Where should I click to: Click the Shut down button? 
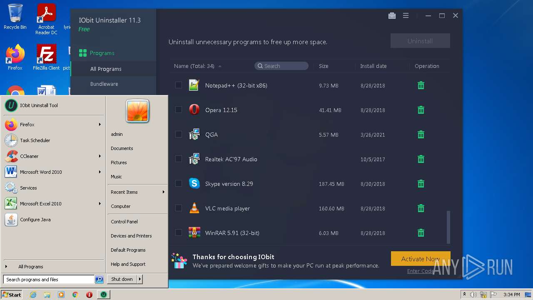122,279
